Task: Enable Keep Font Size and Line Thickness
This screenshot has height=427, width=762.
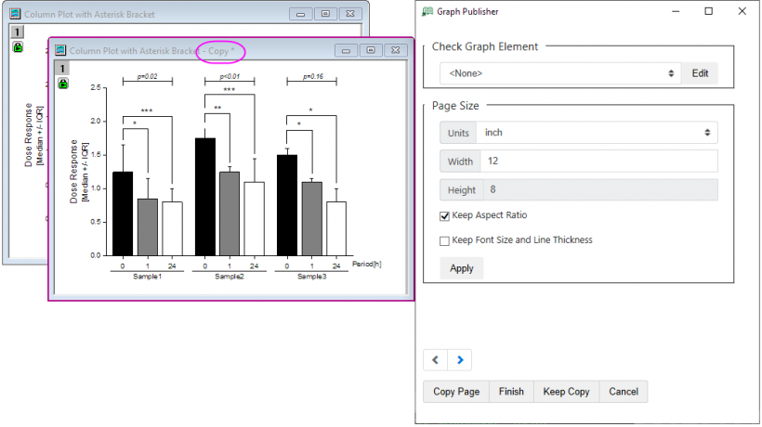Action: point(444,240)
